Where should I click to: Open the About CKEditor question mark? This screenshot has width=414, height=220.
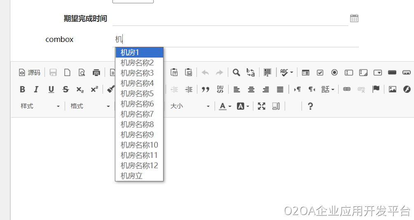tap(311, 106)
